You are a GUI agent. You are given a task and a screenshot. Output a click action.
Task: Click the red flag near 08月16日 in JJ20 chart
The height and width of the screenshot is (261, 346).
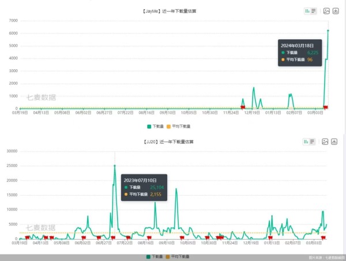[149, 237]
